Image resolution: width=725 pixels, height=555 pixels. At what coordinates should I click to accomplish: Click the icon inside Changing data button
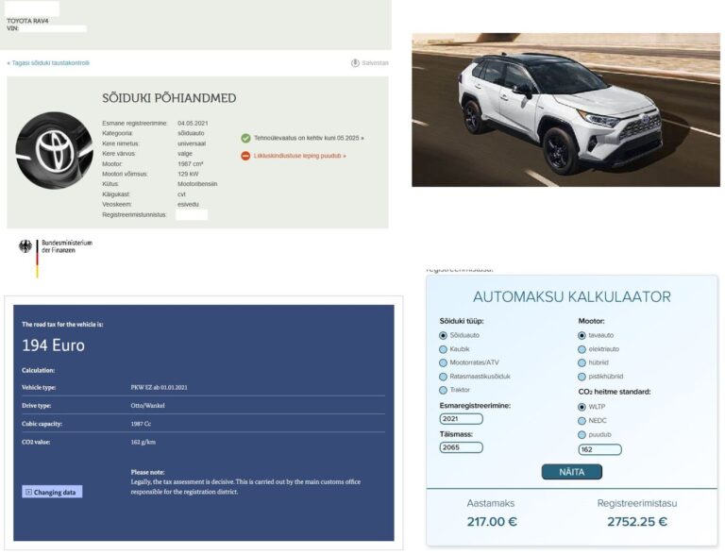coord(29,492)
